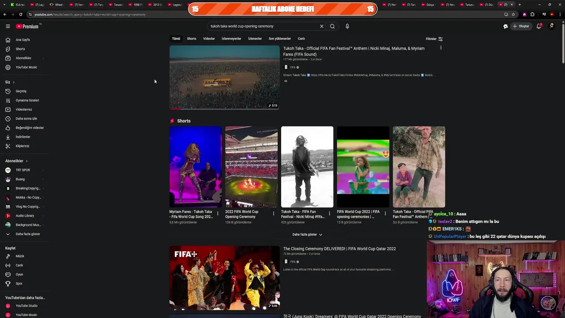Reload the page with browser refresh

pyautogui.click(x=21, y=15)
